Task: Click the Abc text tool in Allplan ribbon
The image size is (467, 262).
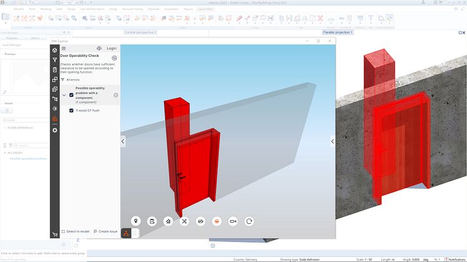Action: coord(342,18)
